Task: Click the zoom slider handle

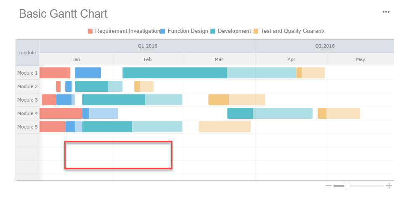Action: 347,186
